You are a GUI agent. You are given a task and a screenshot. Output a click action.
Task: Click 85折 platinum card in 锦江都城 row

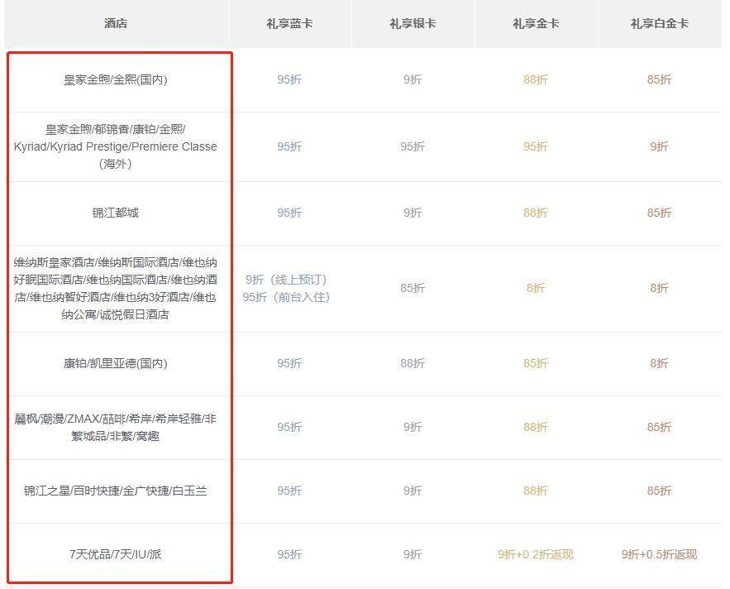[659, 213]
